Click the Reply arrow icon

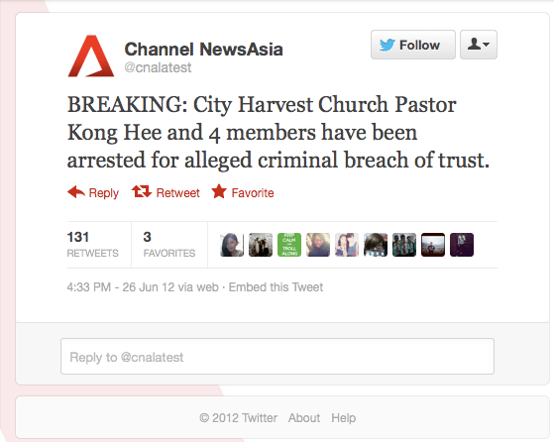(x=76, y=192)
